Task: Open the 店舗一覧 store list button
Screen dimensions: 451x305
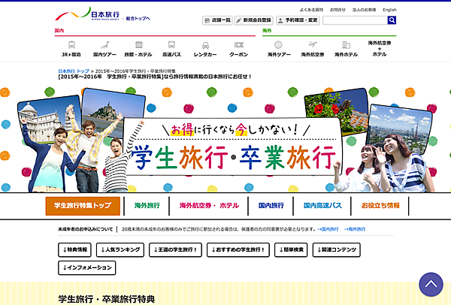Action: [217, 20]
